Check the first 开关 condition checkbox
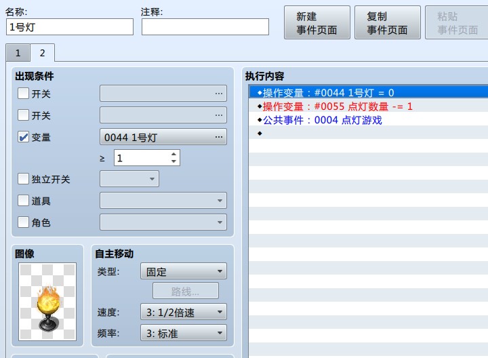 click(23, 93)
